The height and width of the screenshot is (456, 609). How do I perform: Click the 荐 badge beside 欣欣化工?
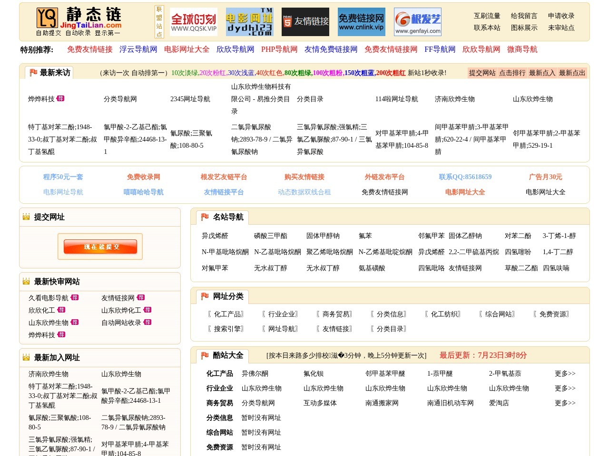coord(61,310)
